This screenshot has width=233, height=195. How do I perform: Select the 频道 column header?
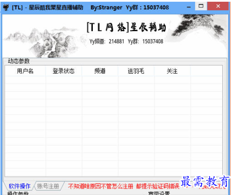click(x=100, y=71)
